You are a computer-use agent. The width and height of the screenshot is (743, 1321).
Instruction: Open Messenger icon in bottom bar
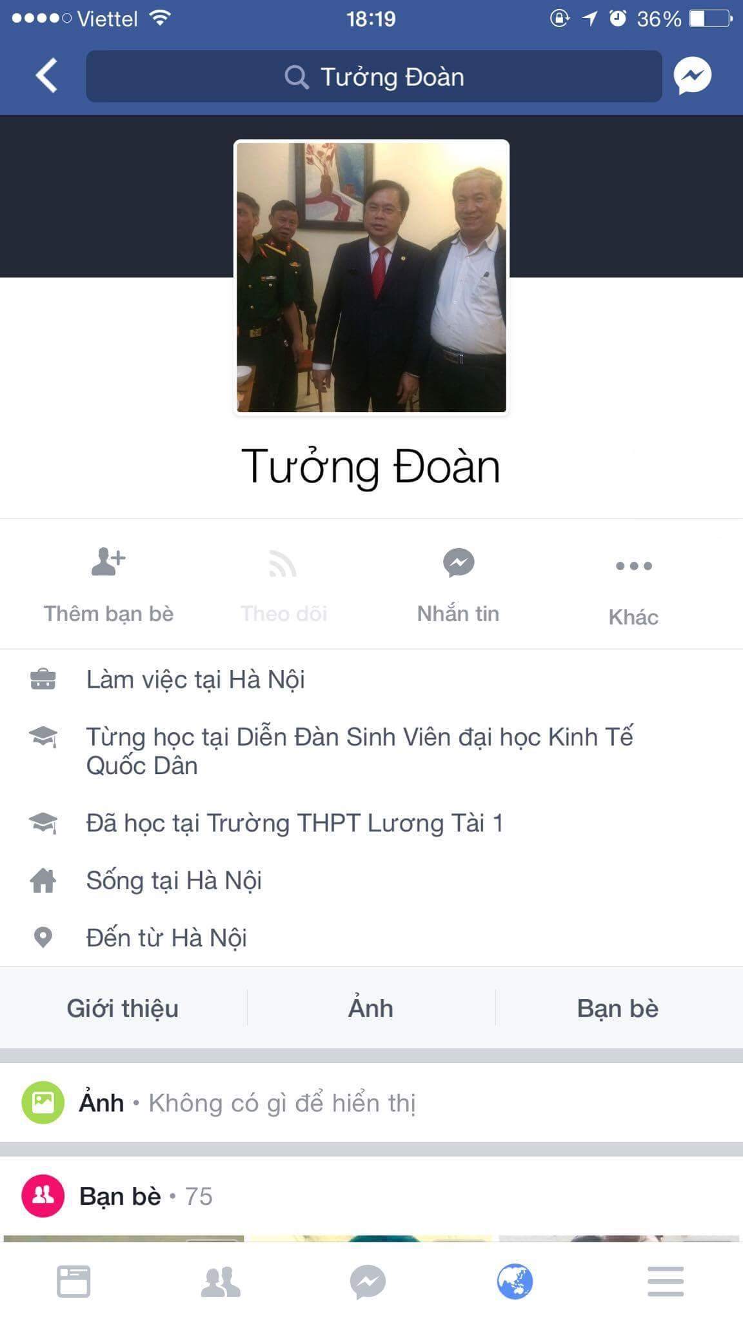(368, 1282)
